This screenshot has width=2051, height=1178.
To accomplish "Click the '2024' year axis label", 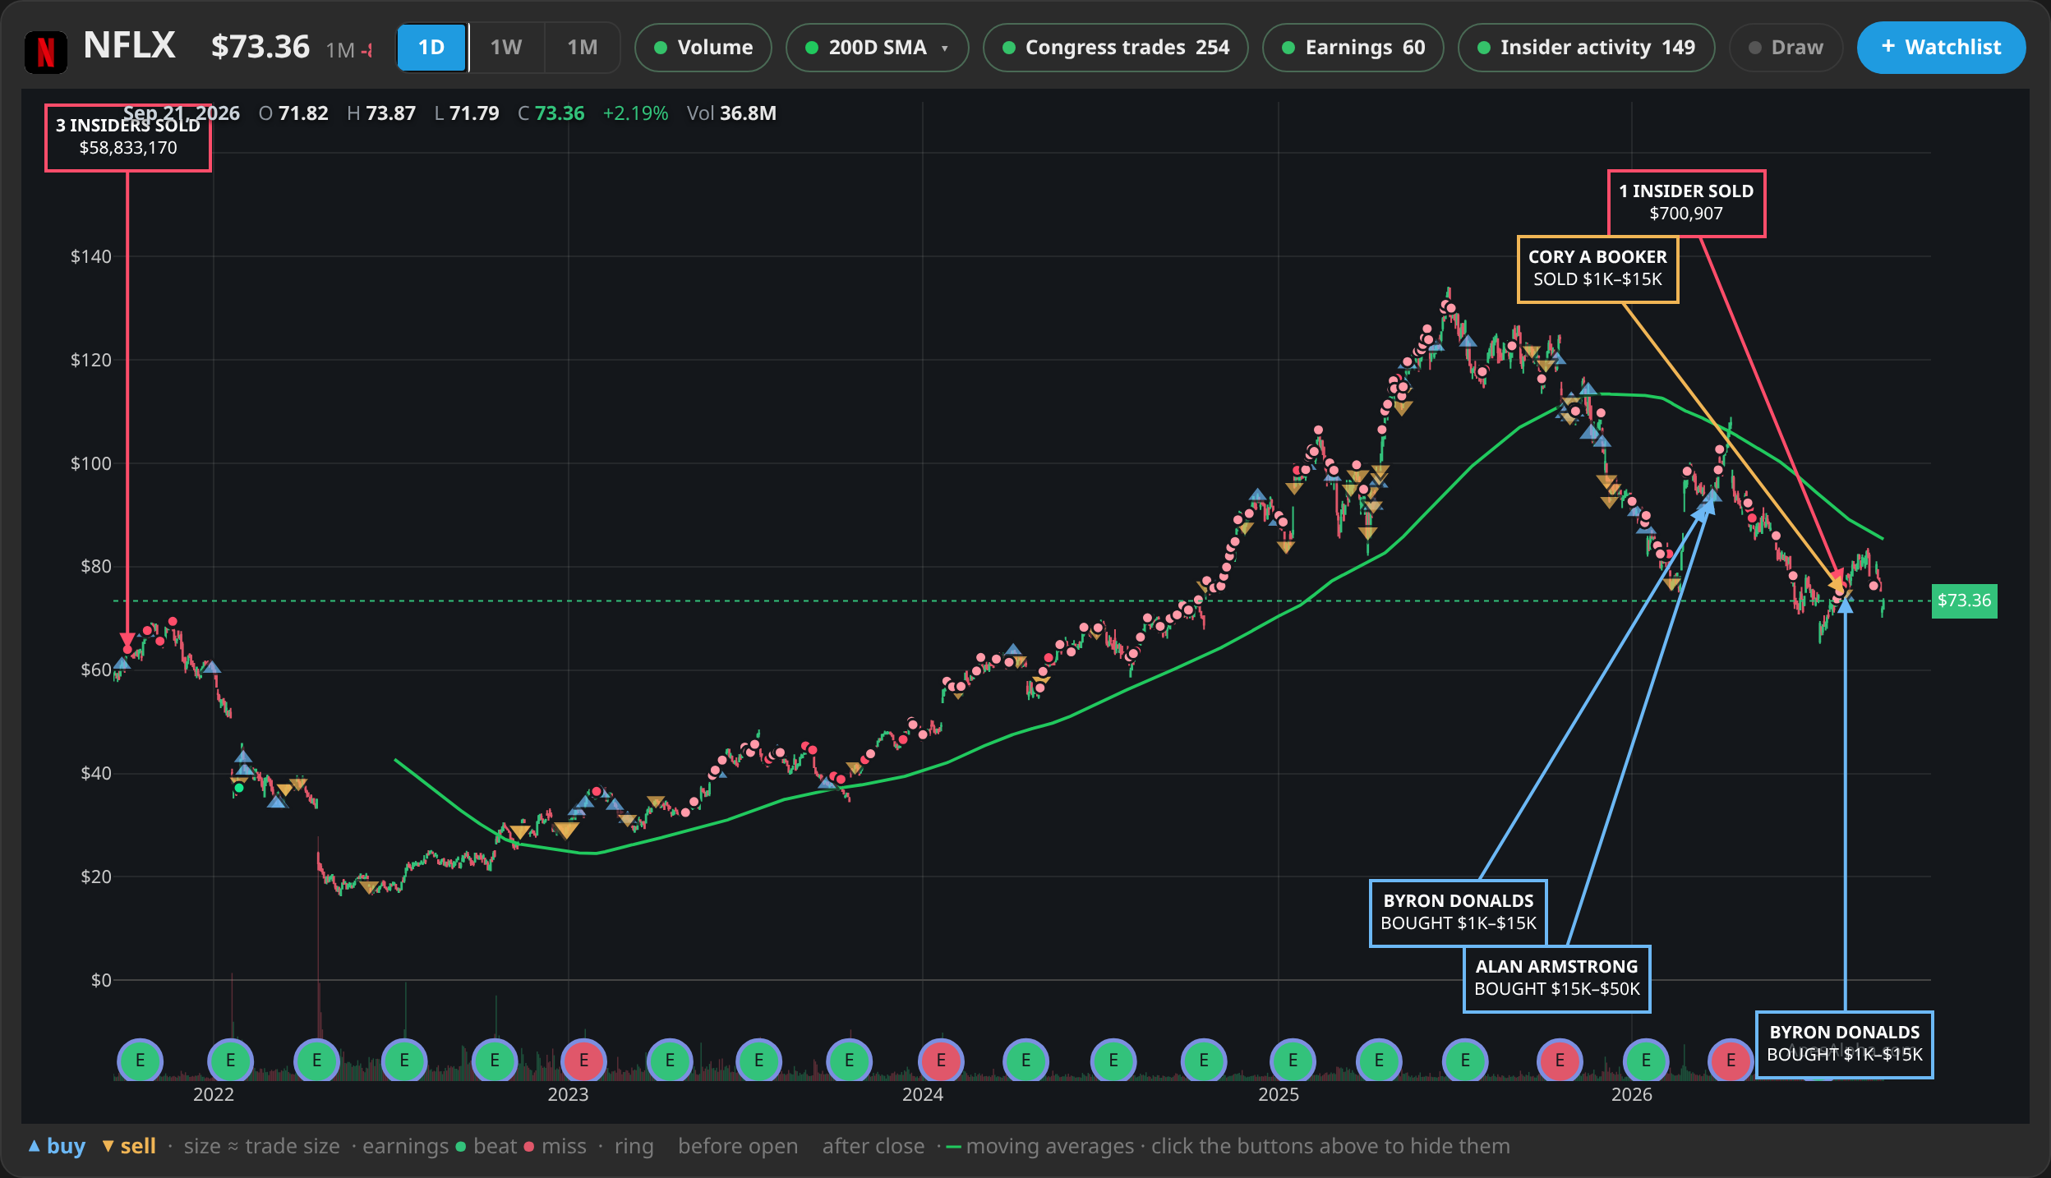I will (923, 1094).
